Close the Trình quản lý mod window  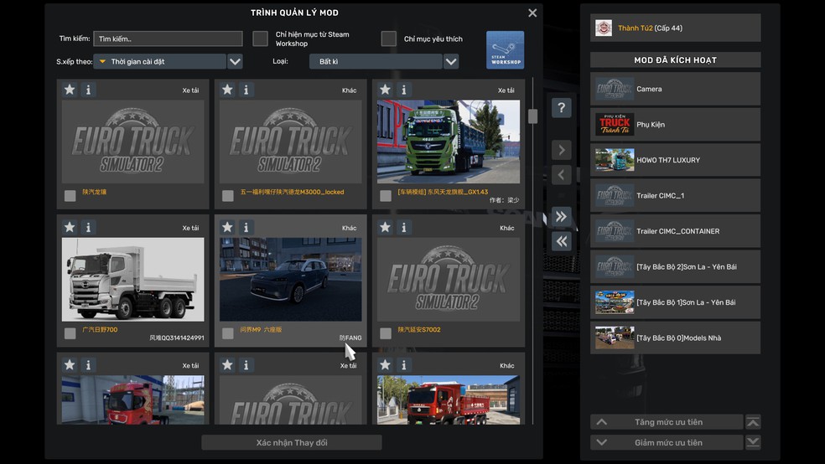tap(532, 13)
